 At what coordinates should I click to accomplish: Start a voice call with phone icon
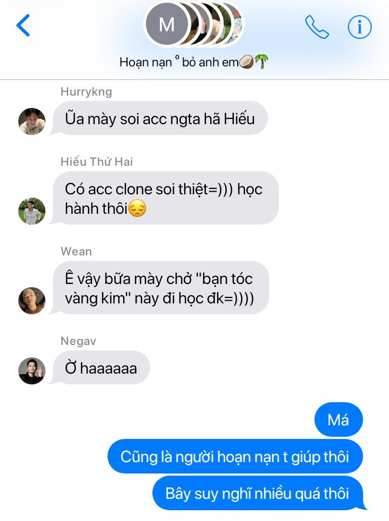pos(317,27)
